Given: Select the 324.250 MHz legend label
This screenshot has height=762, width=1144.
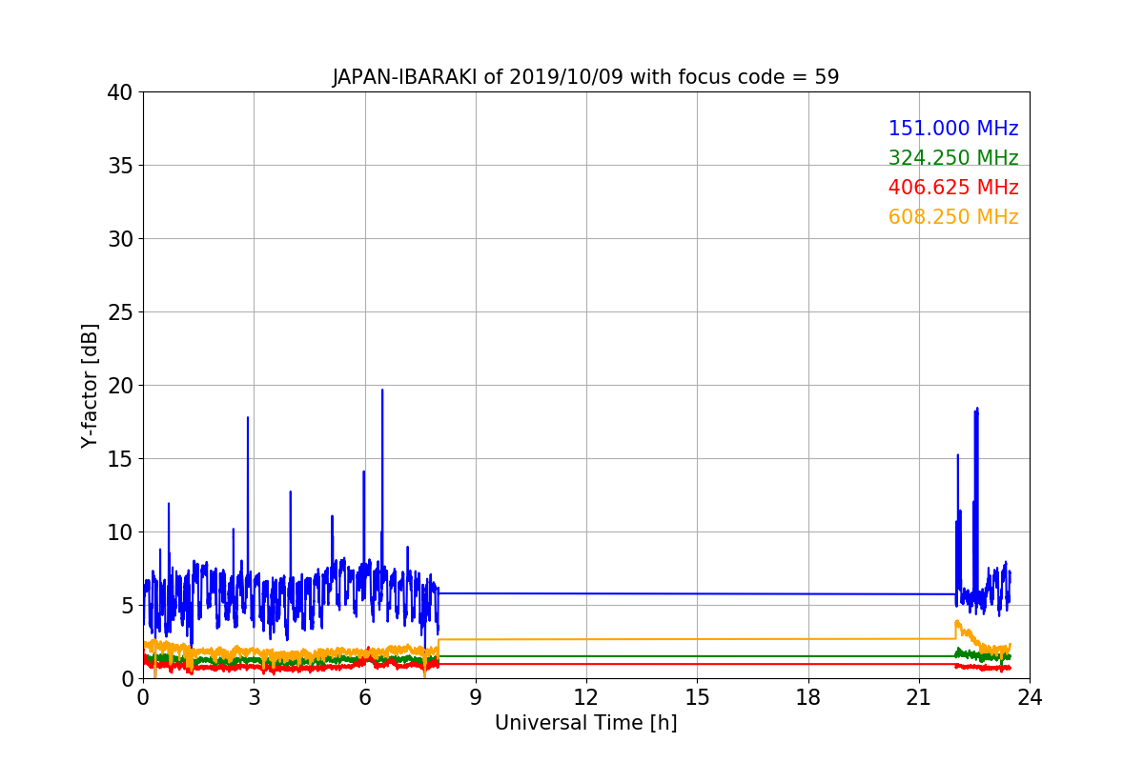Looking at the screenshot, I should pyautogui.click(x=953, y=158).
